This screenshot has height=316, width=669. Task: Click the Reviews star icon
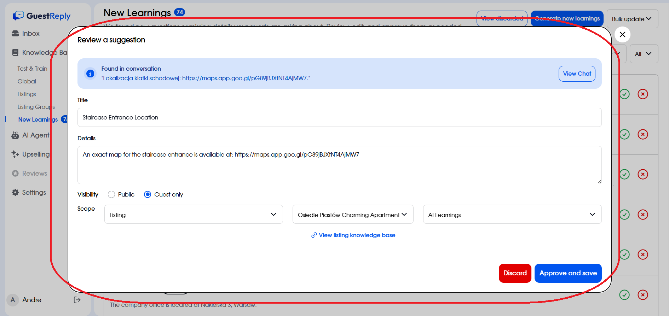15,174
